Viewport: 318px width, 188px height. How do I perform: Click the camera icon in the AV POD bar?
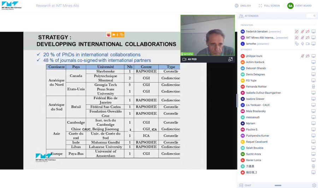(184, 59)
